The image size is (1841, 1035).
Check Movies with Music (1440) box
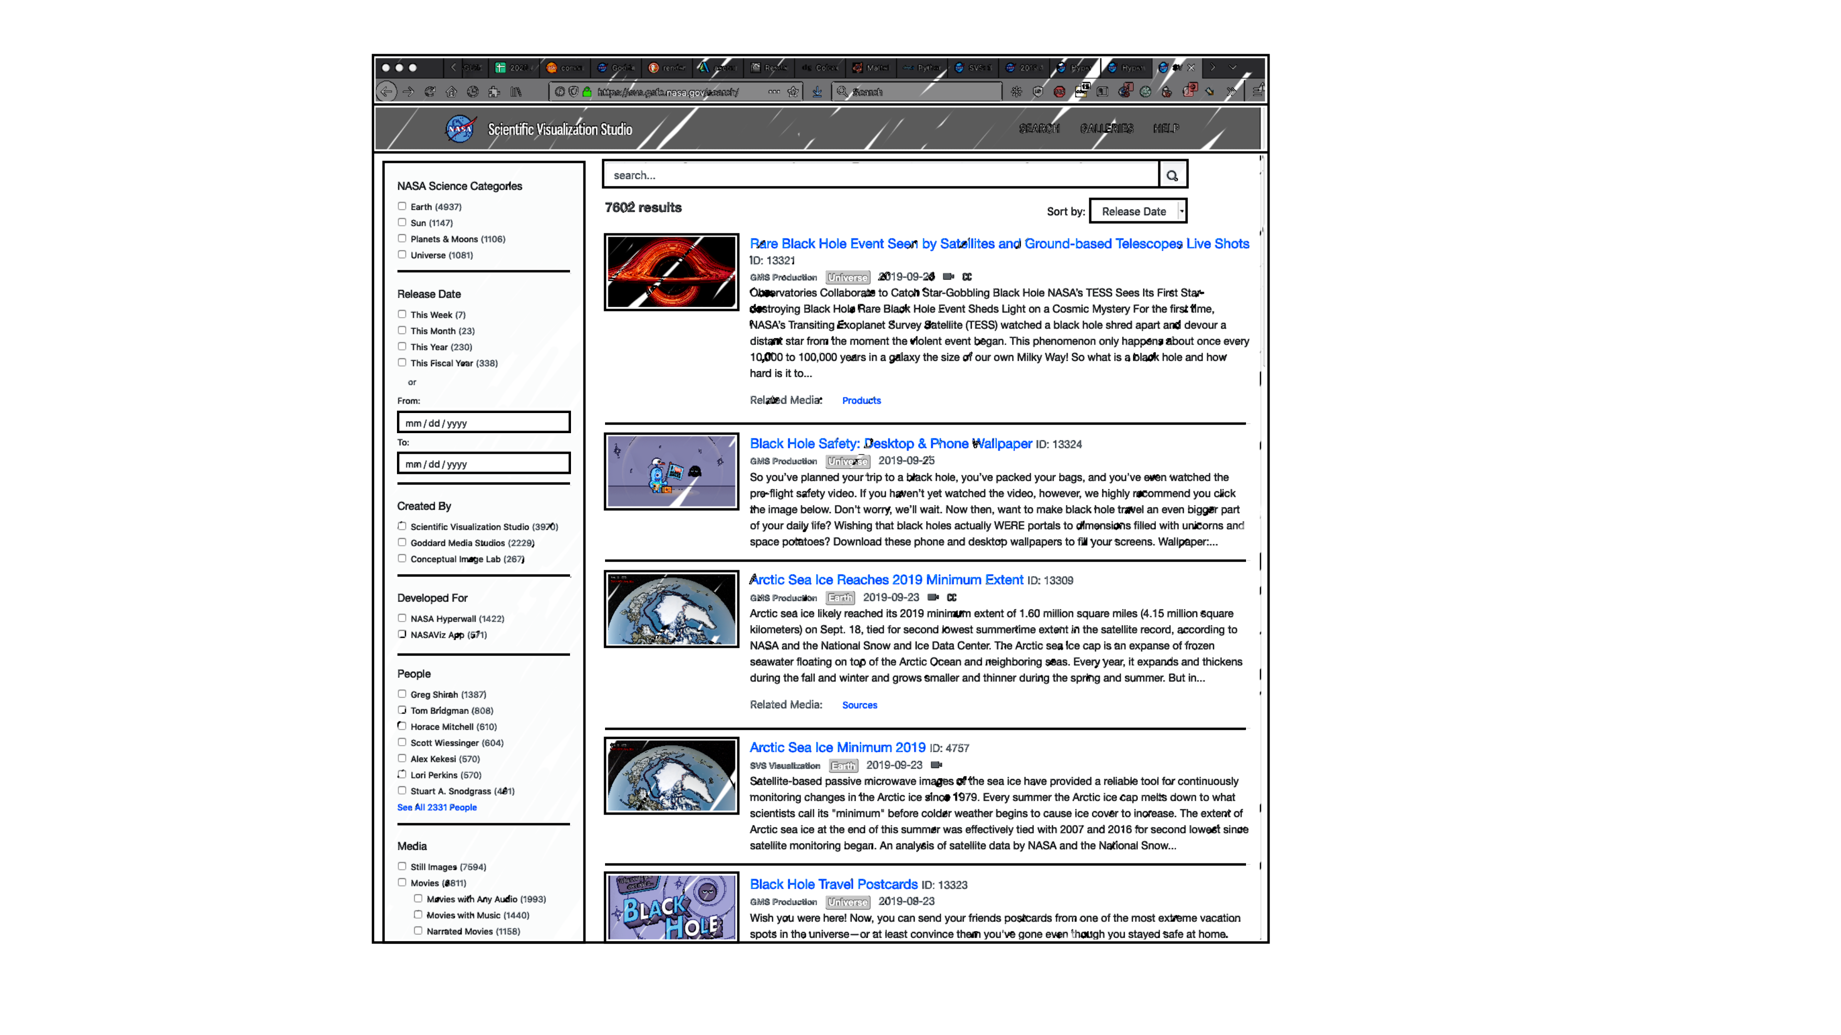(418, 914)
